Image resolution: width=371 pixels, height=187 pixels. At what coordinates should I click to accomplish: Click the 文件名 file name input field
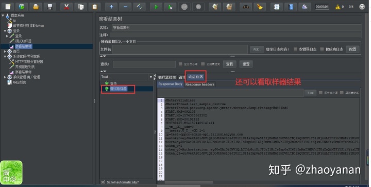point(180,49)
